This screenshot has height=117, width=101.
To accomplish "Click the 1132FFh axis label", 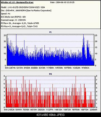I will click(50, 110).
